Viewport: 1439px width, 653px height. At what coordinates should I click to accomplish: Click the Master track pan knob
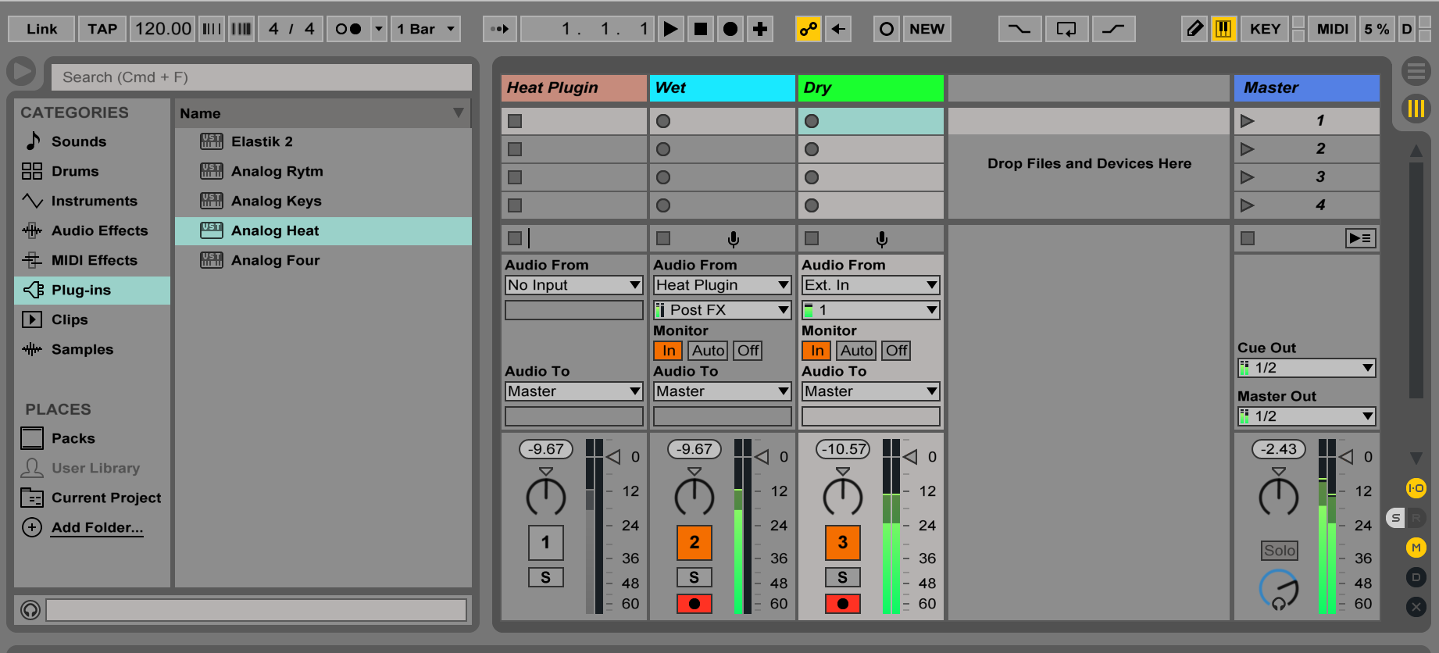(1278, 497)
